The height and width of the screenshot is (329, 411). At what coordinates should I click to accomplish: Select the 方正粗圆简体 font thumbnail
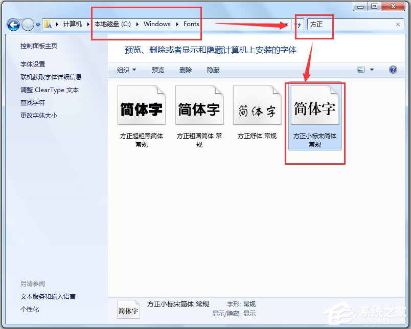(x=199, y=105)
